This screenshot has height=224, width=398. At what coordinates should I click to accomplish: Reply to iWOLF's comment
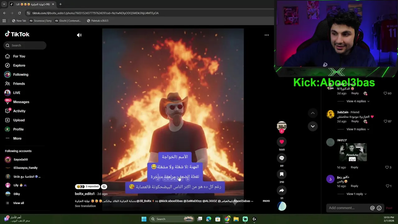pyautogui.click(x=354, y=167)
